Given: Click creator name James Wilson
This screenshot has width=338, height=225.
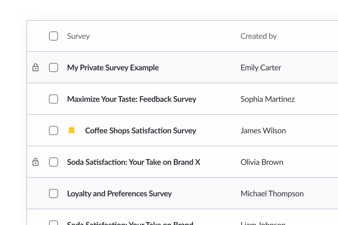Looking at the screenshot, I should [x=263, y=130].
